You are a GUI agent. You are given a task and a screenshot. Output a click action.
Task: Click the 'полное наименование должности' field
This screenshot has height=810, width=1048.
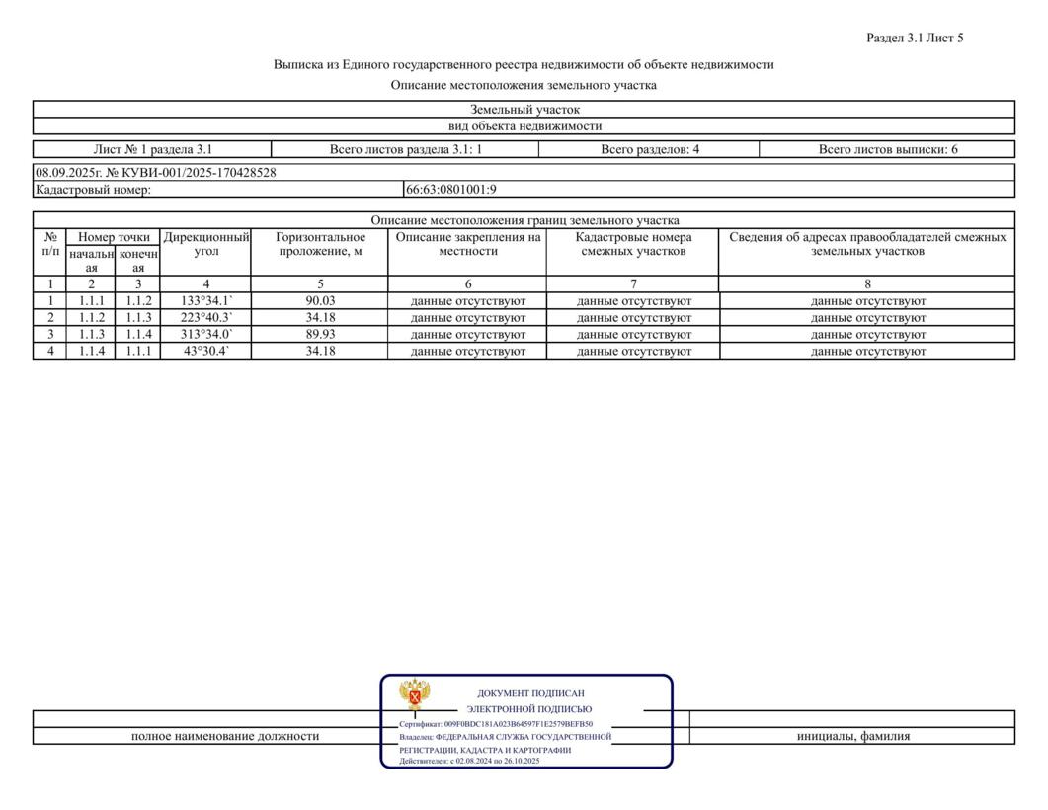point(225,736)
